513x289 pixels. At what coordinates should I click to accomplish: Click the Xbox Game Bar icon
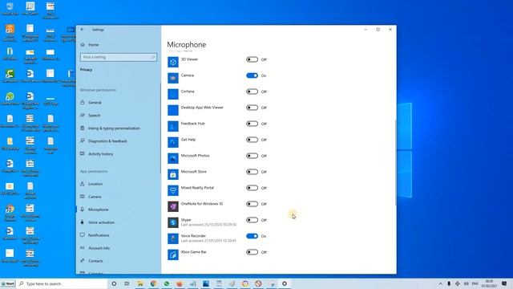click(x=173, y=254)
